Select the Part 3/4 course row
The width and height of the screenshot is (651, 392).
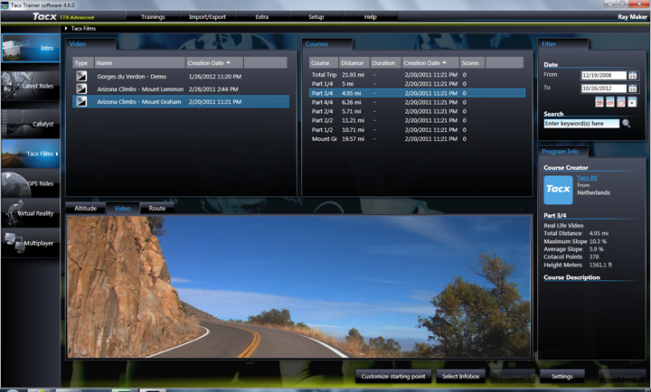point(417,93)
